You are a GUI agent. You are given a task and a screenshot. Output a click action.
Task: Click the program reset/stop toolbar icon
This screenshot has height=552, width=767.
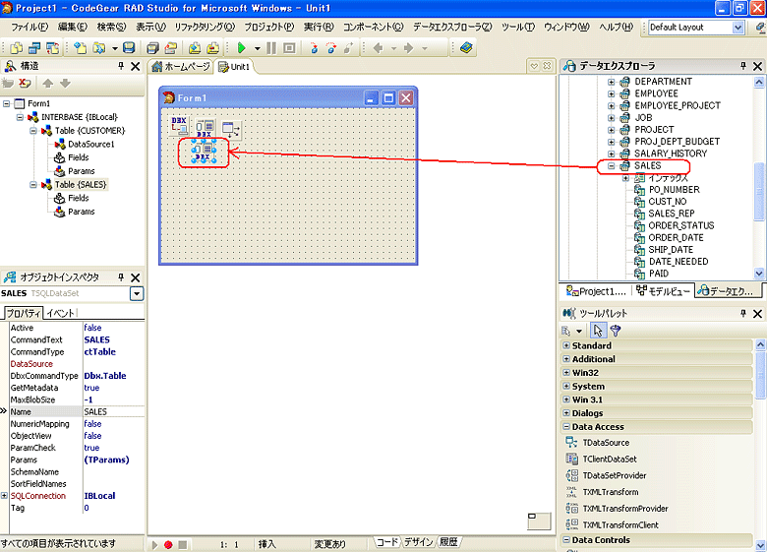289,47
